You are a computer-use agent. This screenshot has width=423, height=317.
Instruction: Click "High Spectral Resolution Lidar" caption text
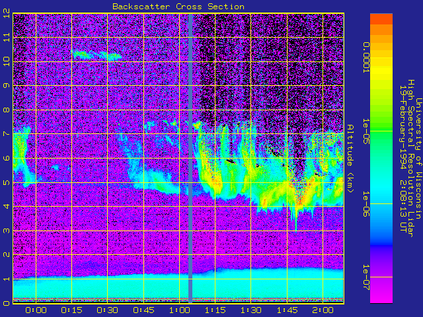click(411, 158)
